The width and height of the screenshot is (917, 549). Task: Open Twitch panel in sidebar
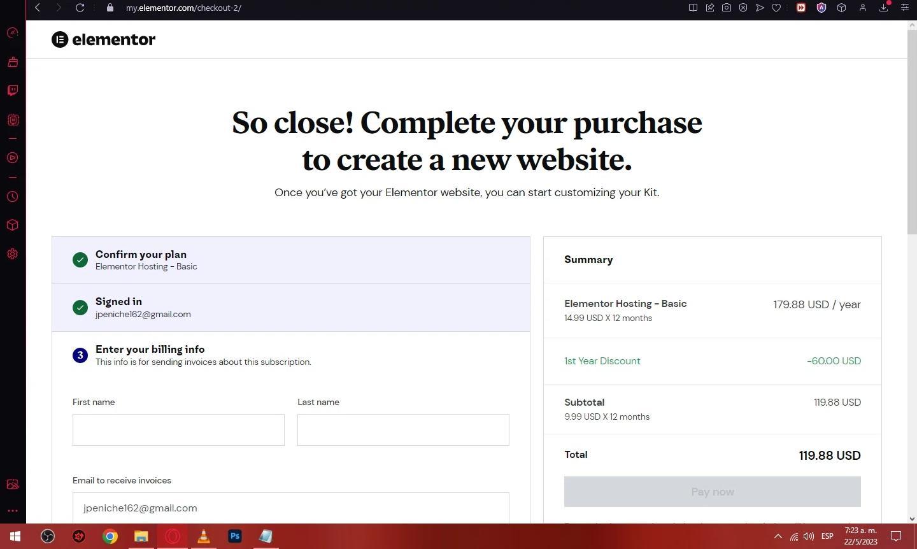12,90
